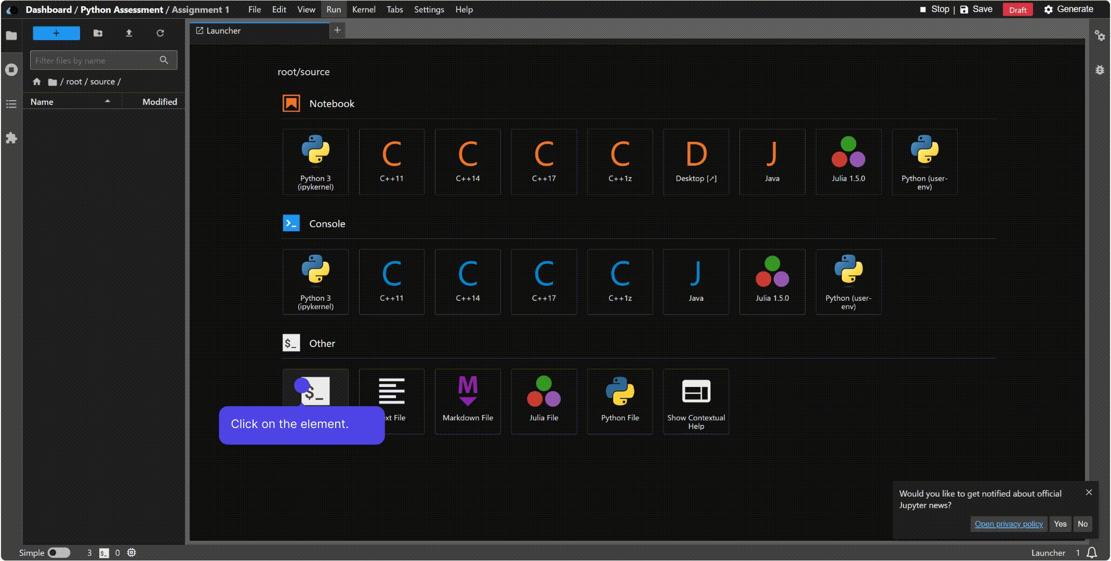
Task: Open the Kernel menu
Action: coord(364,9)
